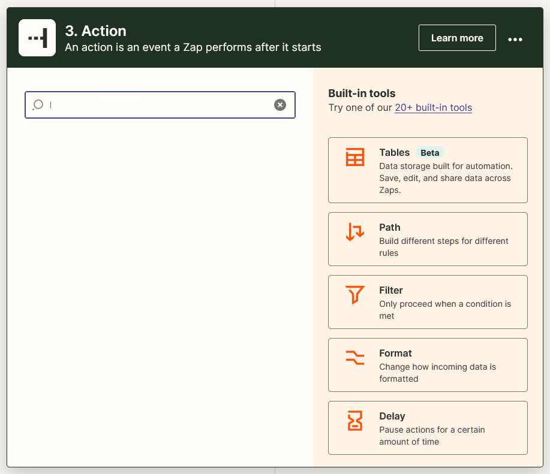Image resolution: width=550 pixels, height=474 pixels.
Task: Click the Beta badge next to Tables
Action: (x=429, y=153)
